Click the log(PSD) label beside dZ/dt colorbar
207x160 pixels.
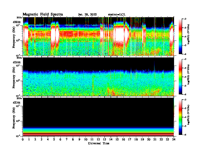[188, 115]
